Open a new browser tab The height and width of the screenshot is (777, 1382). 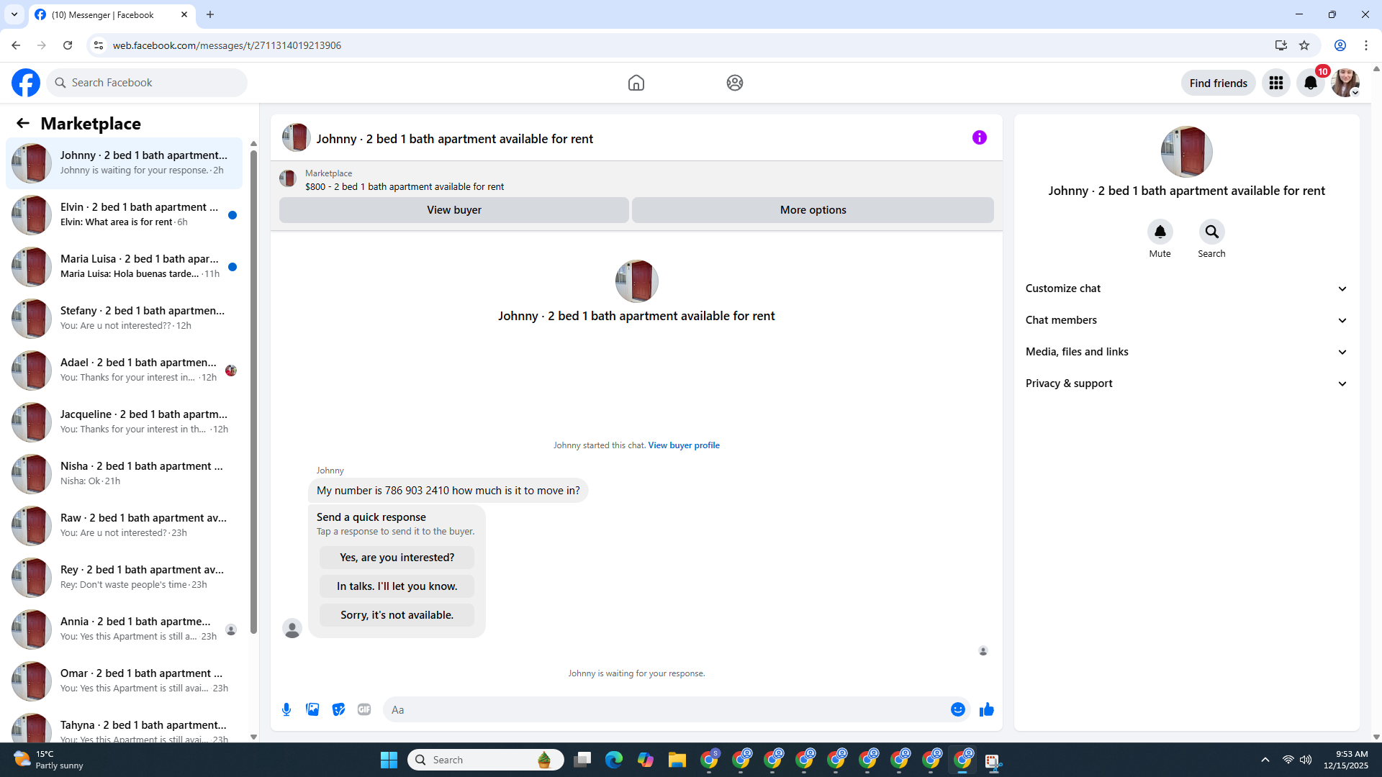click(x=210, y=14)
